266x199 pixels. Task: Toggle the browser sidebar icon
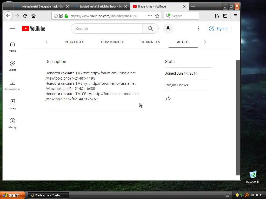pyautogui.click(x=225, y=16)
